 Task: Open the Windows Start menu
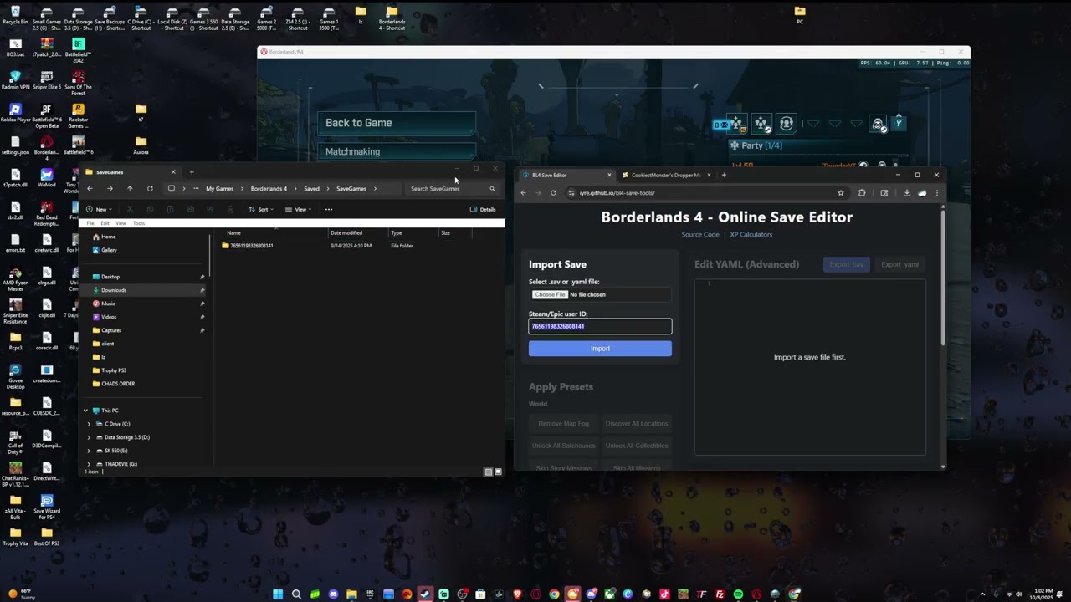pos(278,594)
